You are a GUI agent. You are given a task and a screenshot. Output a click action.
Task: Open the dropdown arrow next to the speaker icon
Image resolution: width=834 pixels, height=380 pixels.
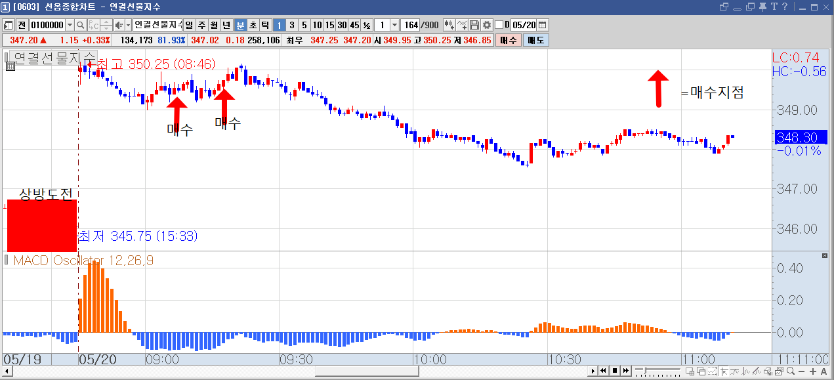click(x=128, y=25)
